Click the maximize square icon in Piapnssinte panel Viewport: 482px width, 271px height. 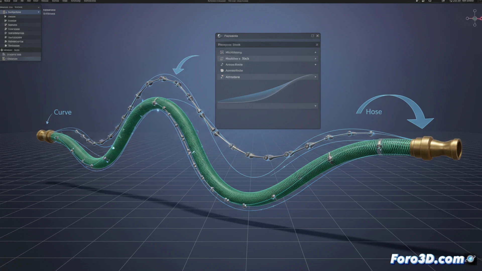tap(313, 36)
